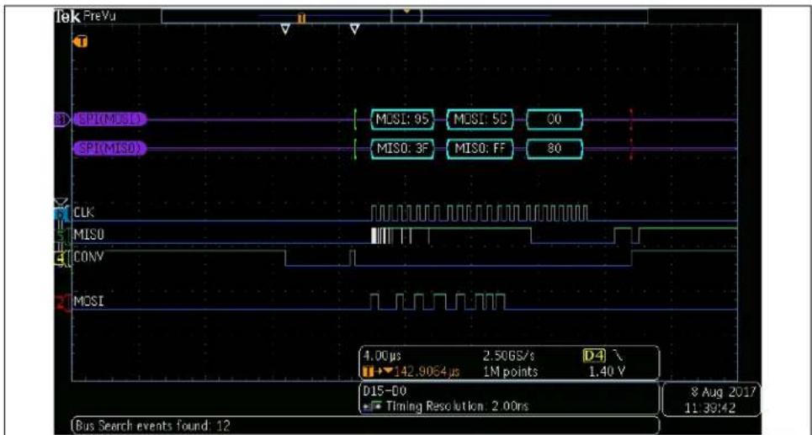812x435 pixels.
Task: Click the Bus Search events found: 12 message
Action: (151, 425)
